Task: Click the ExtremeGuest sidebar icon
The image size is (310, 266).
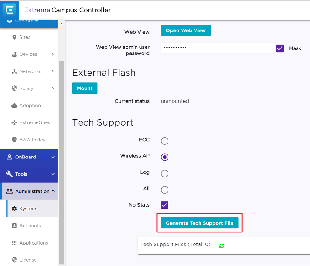Action: tap(14, 123)
